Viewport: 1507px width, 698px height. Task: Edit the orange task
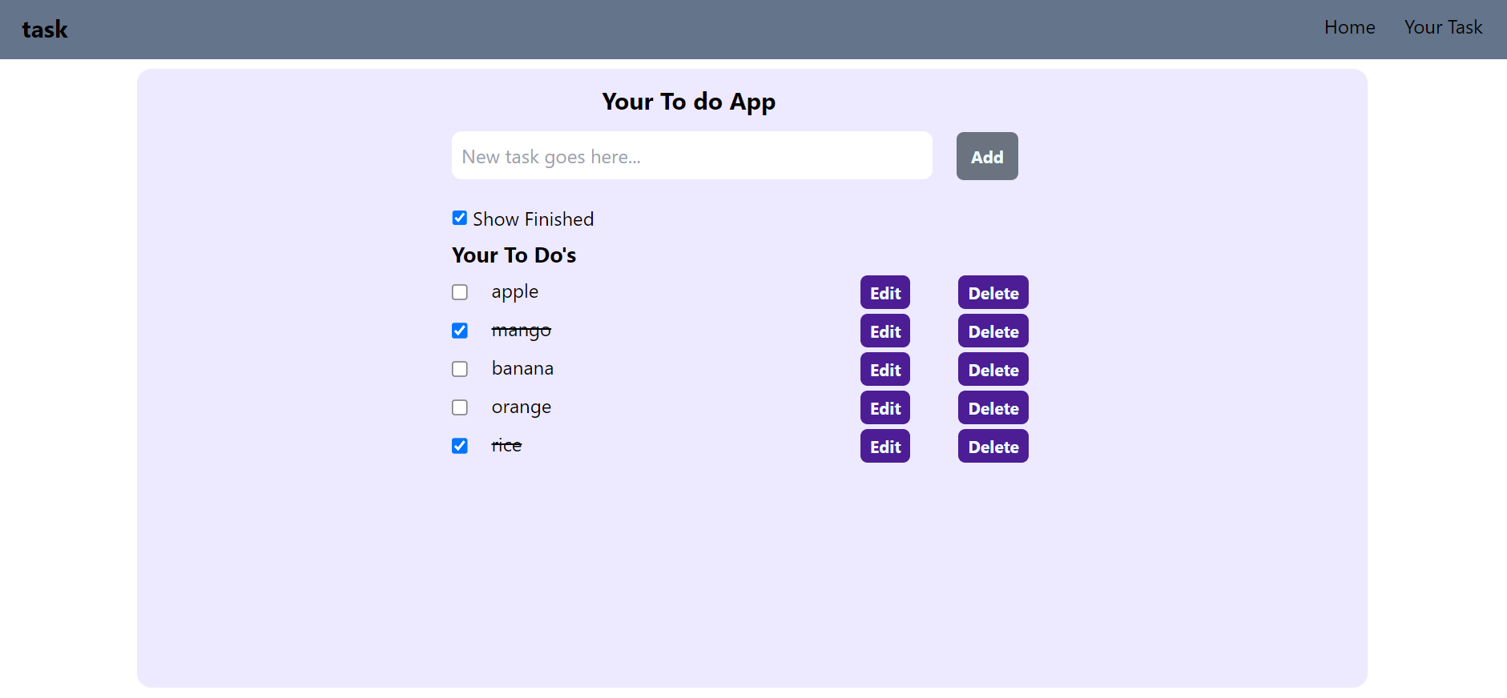pos(884,408)
